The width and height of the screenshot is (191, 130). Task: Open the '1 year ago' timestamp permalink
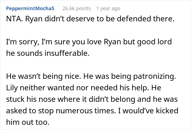pyautogui.click(x=108, y=8)
